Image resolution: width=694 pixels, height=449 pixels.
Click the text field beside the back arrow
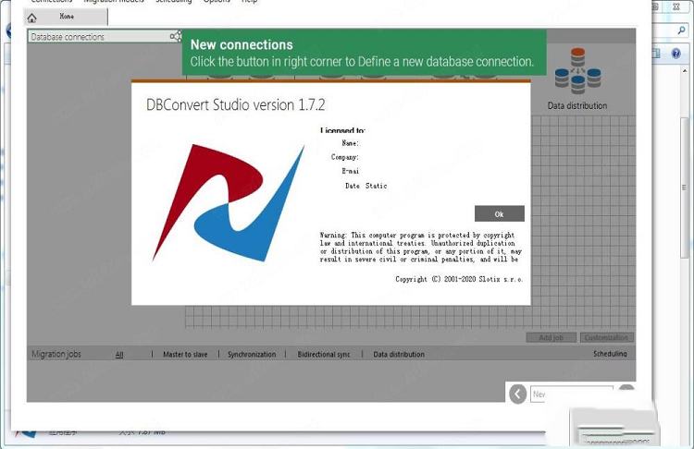tap(571, 394)
